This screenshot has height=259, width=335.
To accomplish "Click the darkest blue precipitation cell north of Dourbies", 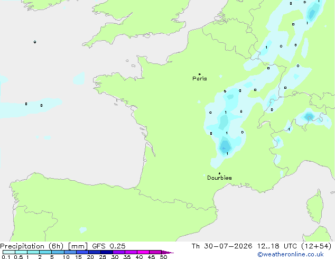I will click(x=225, y=147).
